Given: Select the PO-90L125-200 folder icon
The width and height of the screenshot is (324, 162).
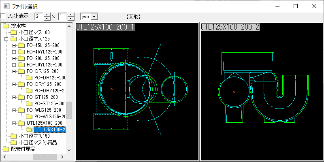Looking at the screenshot, I should (x=21, y=58).
